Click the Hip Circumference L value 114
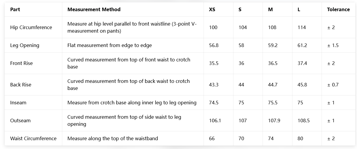Viewport: 357px width, 149px height. [302, 27]
